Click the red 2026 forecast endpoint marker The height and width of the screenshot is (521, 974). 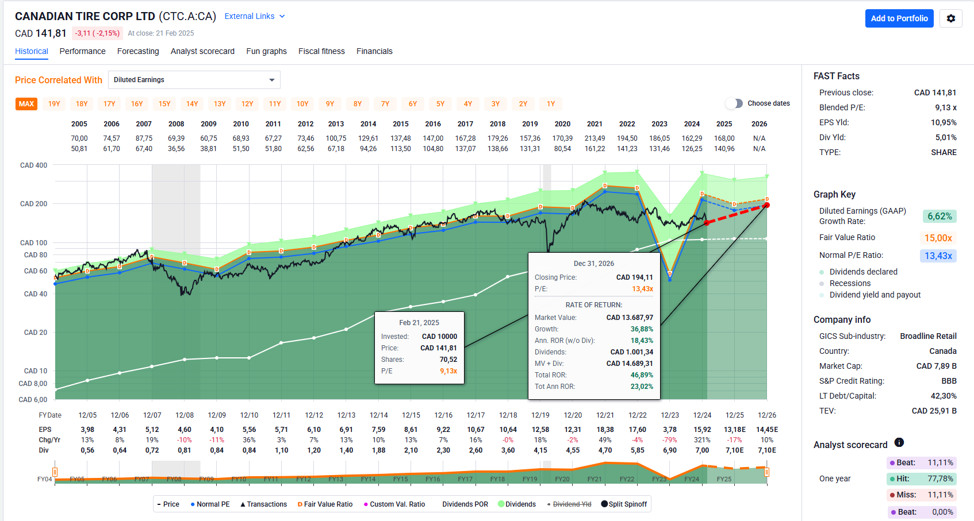point(766,205)
